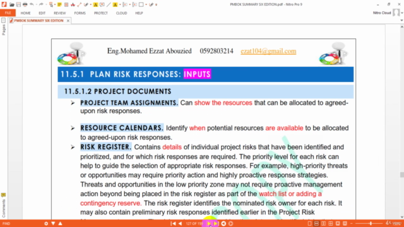The image size is (404, 227).
Task: Add a yellow sticky note annotation
Action: point(59,4)
